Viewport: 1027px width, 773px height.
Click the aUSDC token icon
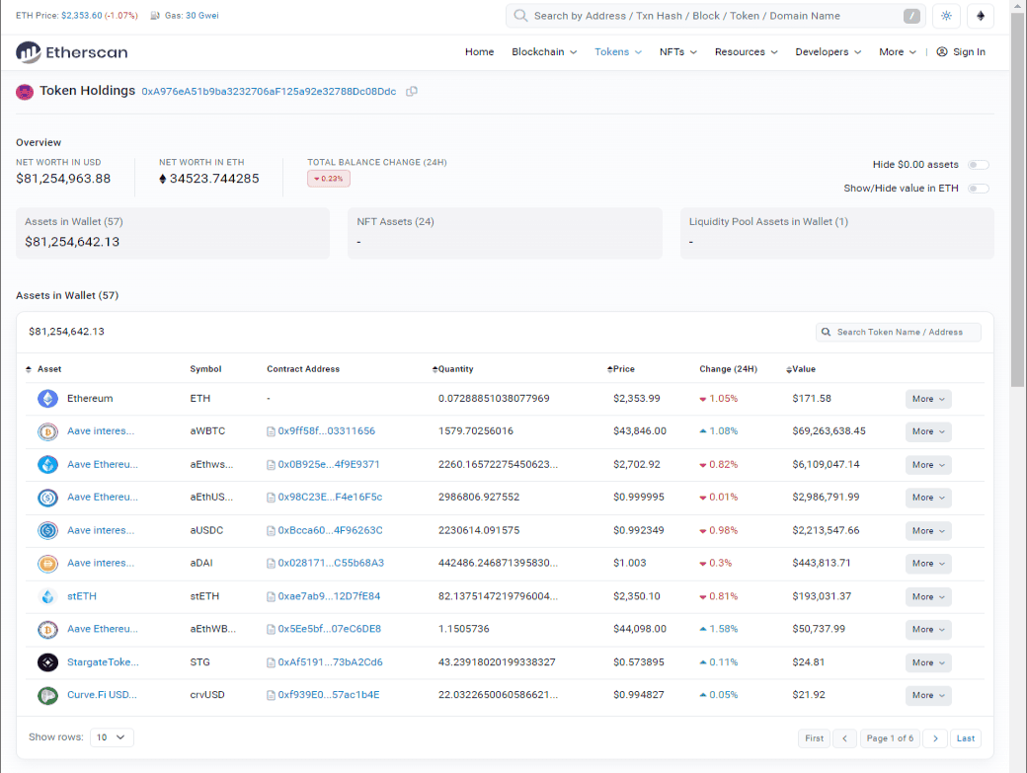coord(47,530)
